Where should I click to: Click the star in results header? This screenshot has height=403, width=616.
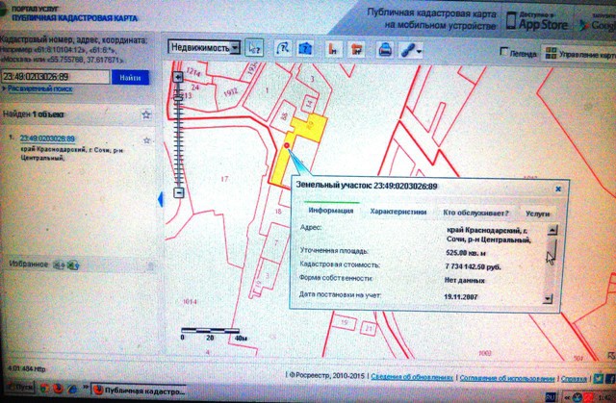coord(146,114)
